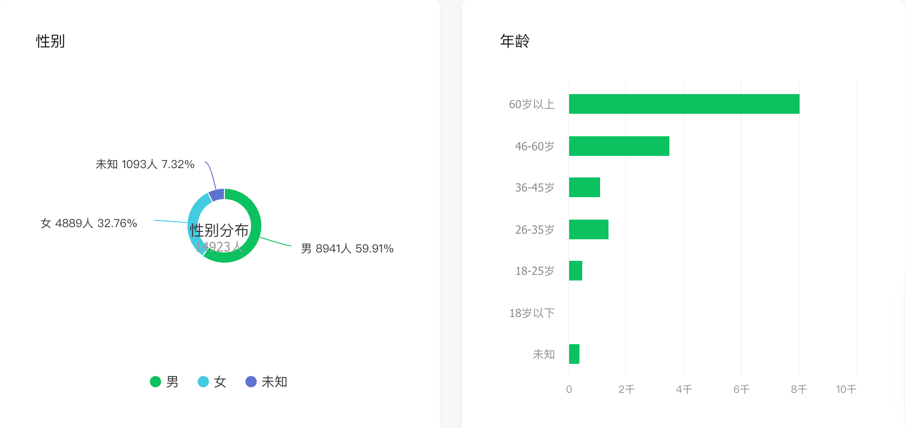
Task: Click the 未知 1093人 7.32% label
Action: [x=145, y=164]
